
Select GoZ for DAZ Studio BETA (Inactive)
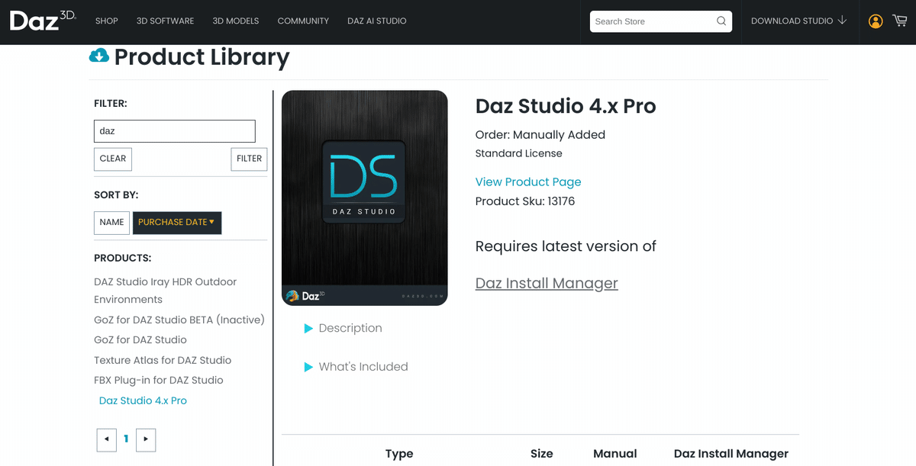(179, 320)
